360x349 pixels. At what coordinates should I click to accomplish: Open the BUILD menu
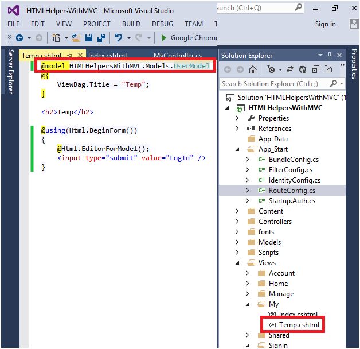[x=131, y=24]
